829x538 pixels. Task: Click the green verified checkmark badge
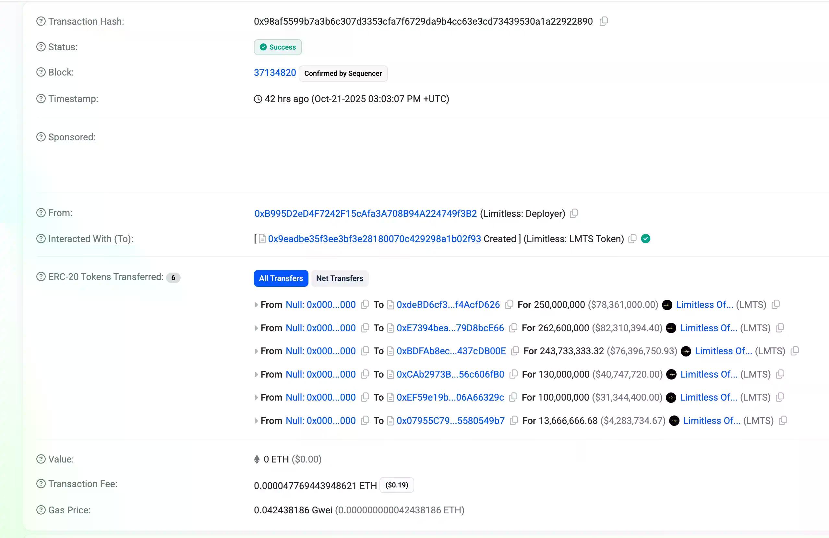tap(645, 239)
